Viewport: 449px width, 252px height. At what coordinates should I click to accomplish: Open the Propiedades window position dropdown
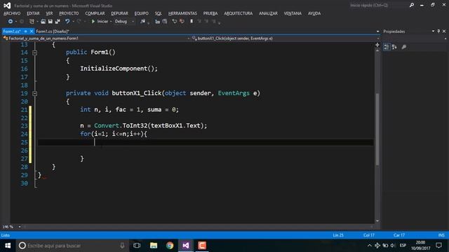tap(434, 31)
